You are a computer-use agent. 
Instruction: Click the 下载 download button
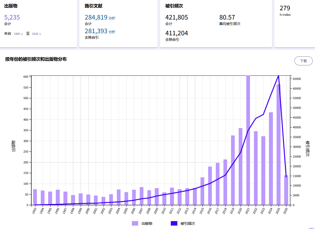pyautogui.click(x=303, y=61)
